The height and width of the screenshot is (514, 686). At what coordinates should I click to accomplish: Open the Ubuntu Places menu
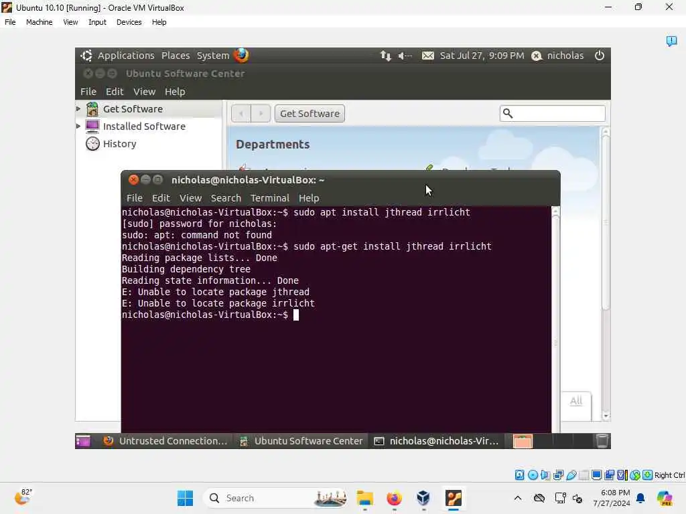(x=176, y=56)
